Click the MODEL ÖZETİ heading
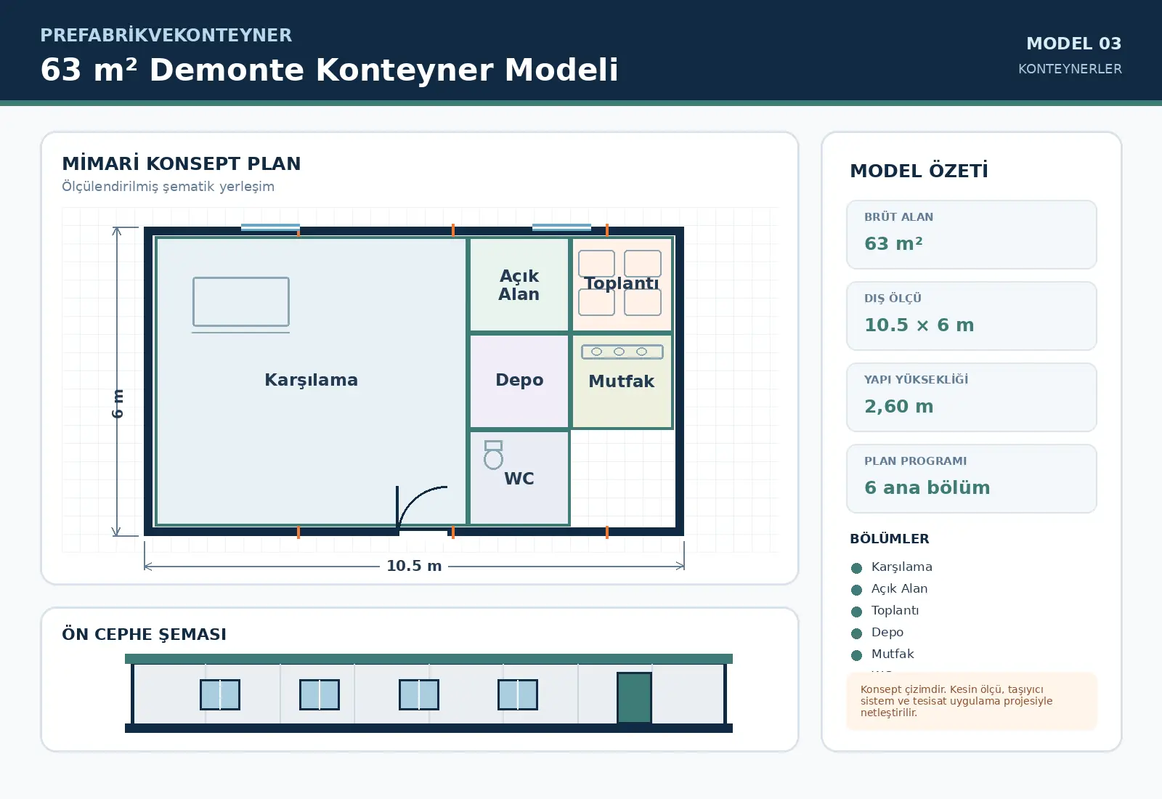This screenshot has width=1162, height=799. pos(919,171)
